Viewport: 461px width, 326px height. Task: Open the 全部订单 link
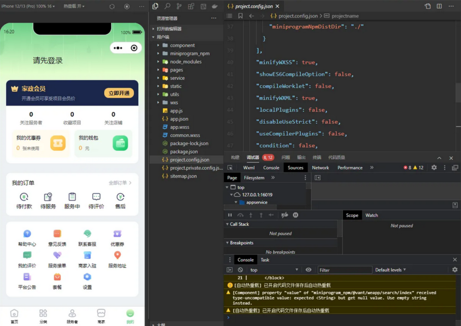[x=120, y=183]
